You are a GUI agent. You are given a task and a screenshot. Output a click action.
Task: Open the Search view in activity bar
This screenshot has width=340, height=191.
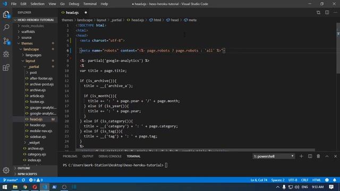pos(6,27)
